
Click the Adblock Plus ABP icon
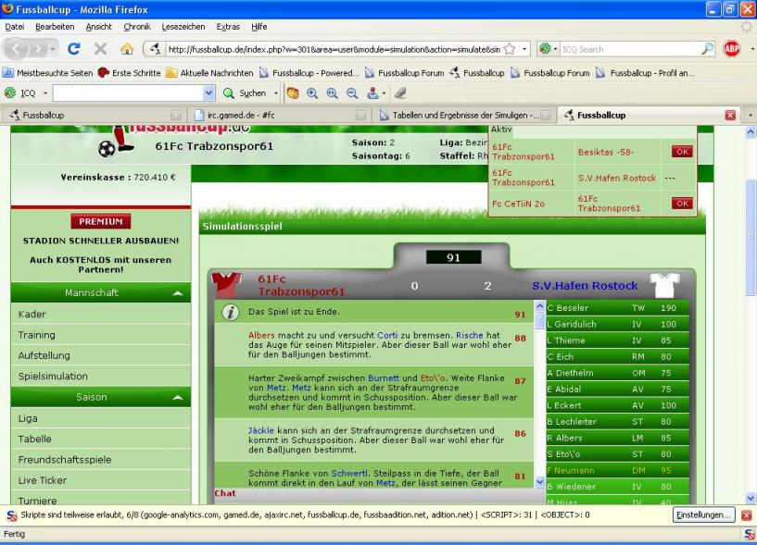732,49
